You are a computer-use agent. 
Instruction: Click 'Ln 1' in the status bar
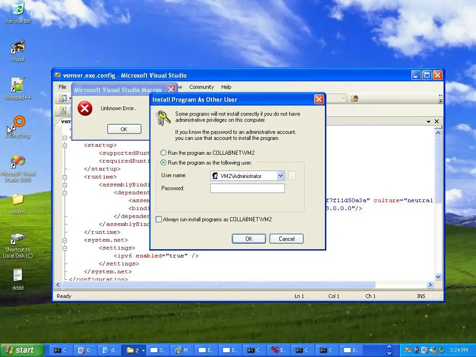click(x=299, y=296)
